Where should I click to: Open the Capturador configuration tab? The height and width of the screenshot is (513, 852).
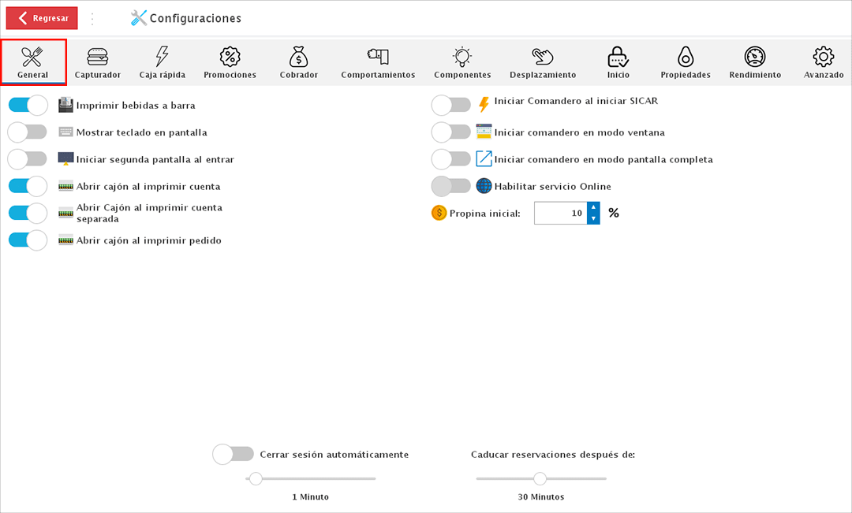pos(97,61)
